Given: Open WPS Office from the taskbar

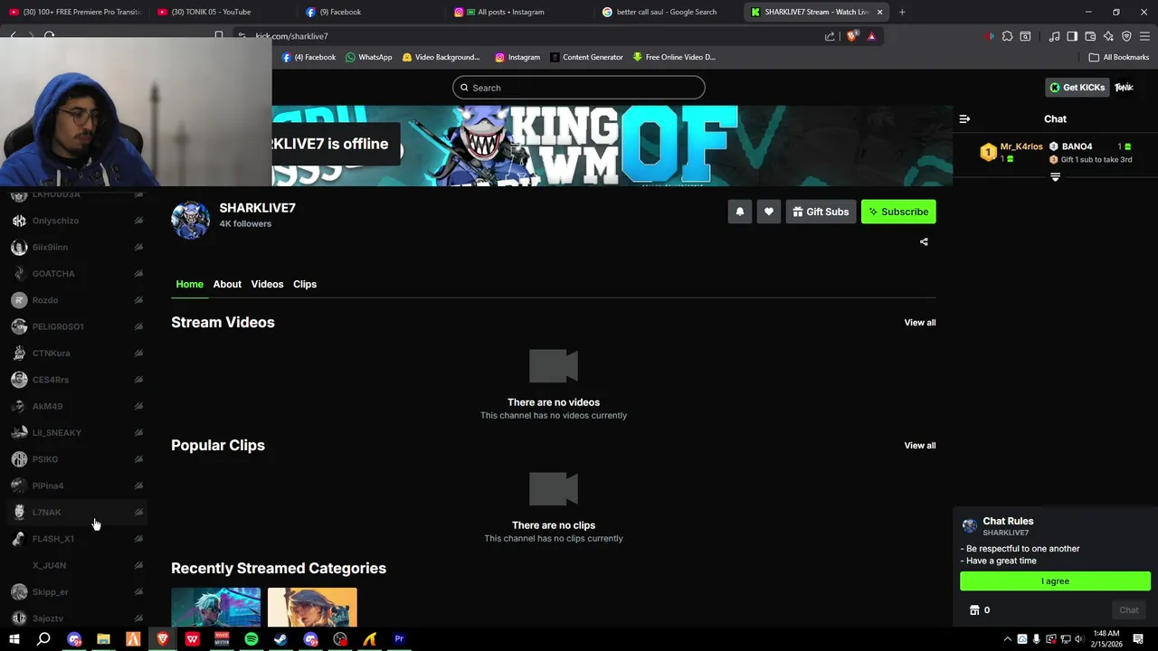Looking at the screenshot, I should 192,639.
